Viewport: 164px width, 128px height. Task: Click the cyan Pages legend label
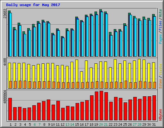160,39
